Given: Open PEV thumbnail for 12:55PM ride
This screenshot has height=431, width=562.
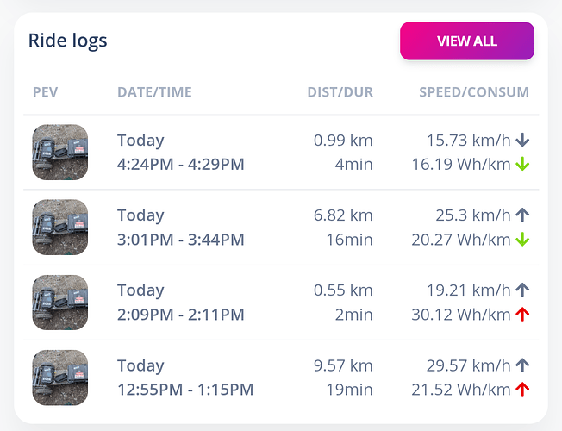Looking at the screenshot, I should tap(60, 378).
